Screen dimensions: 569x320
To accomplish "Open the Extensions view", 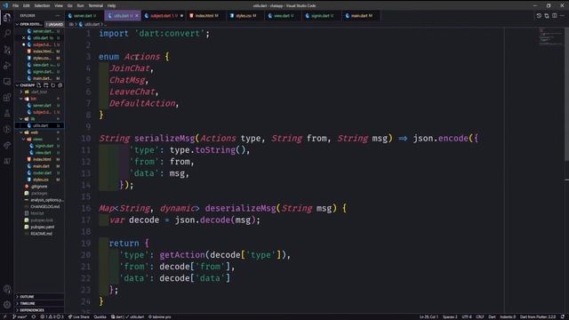I will 7,97.
